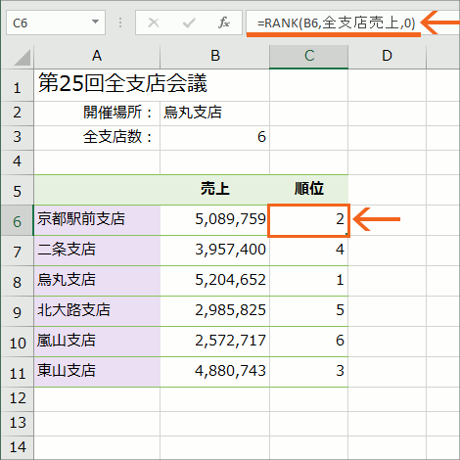Screen dimensions: 460x460
Task: Click the cell 北大路支店
Action: 97,311
